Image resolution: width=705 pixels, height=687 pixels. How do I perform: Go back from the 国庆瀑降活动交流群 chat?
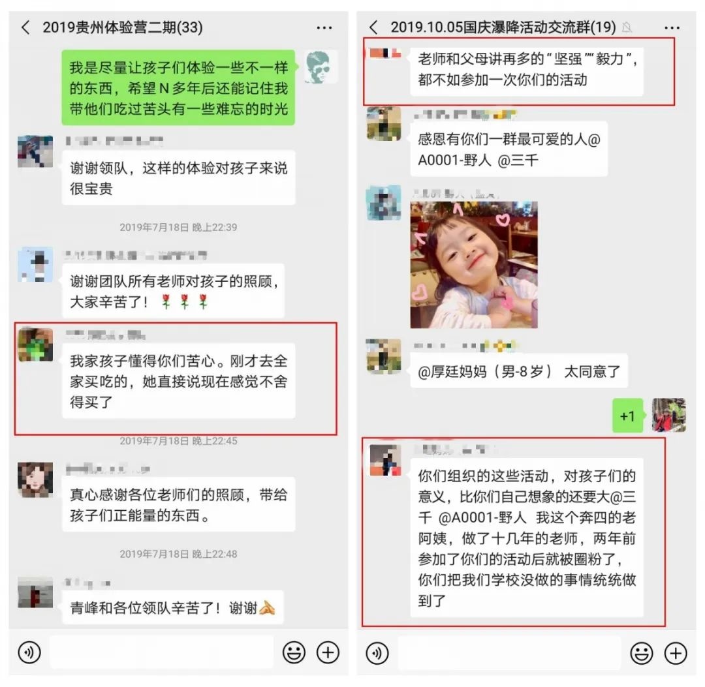tap(373, 27)
